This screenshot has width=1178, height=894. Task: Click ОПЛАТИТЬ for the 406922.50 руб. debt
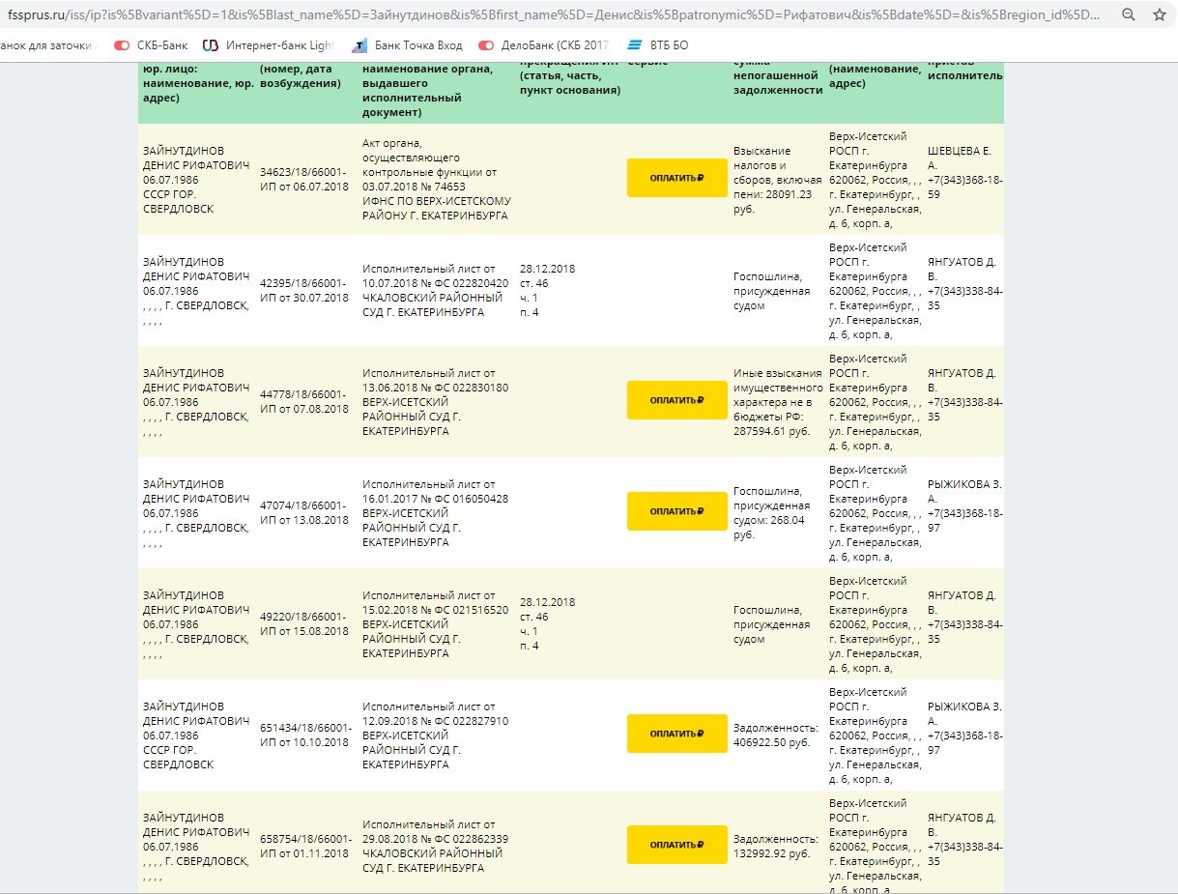676,734
